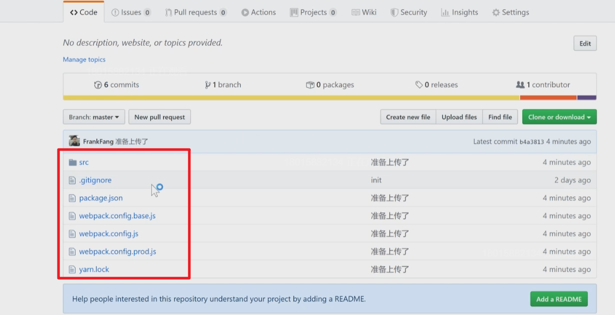Click the Pull requests merge icon
This screenshot has height=315, width=615.
(x=168, y=12)
